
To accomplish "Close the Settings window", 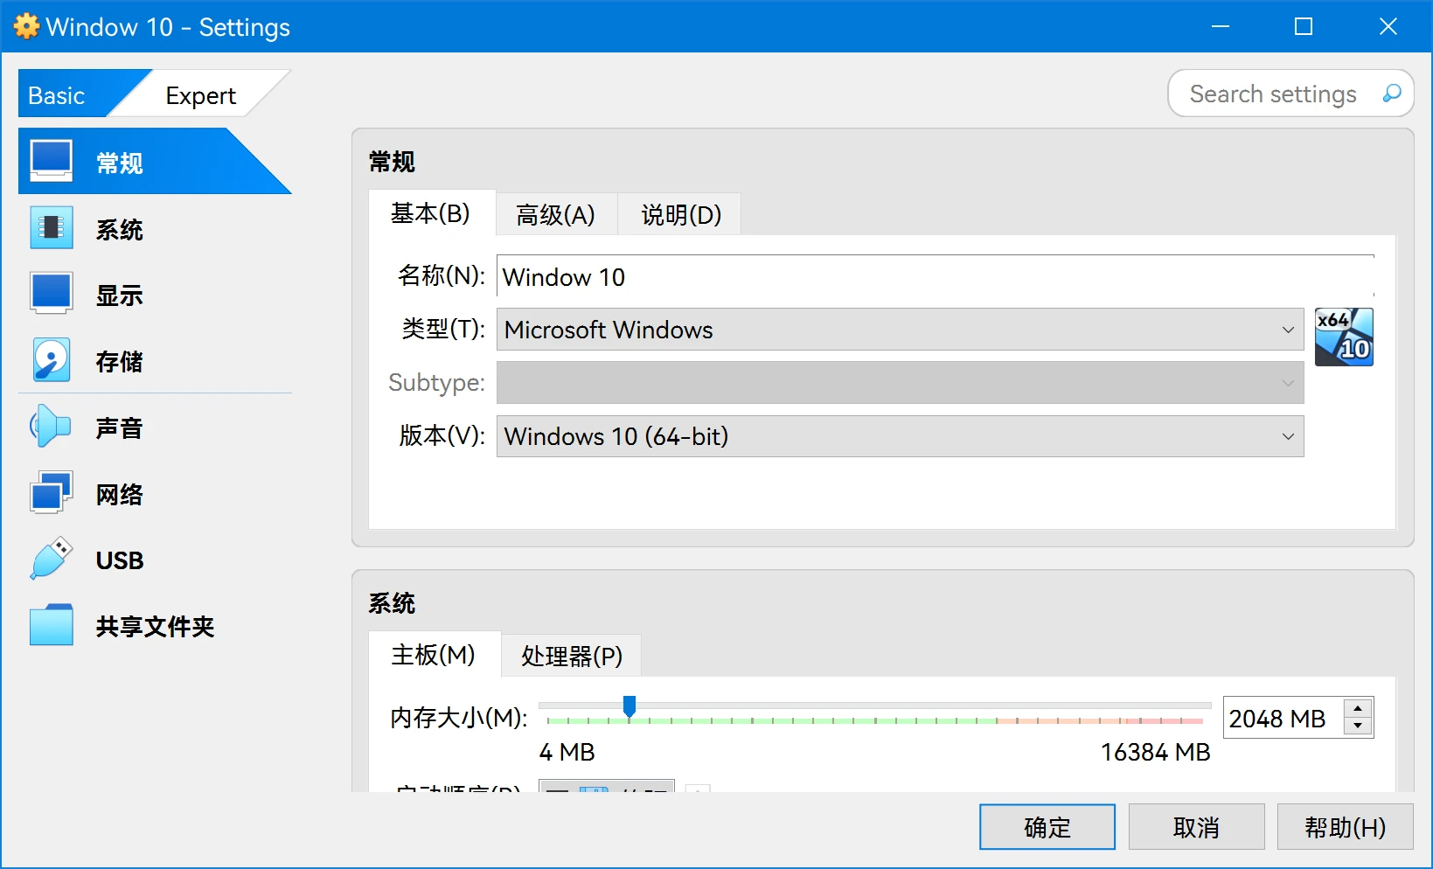I will point(1388,26).
